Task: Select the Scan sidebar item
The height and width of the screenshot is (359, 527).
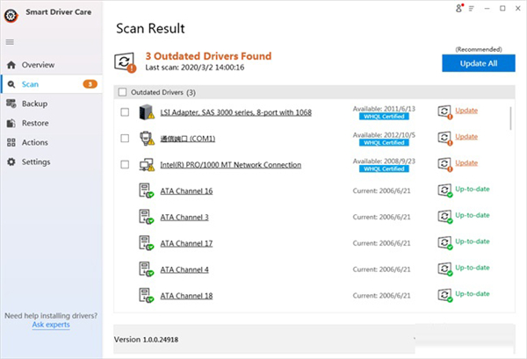Action: [52, 84]
